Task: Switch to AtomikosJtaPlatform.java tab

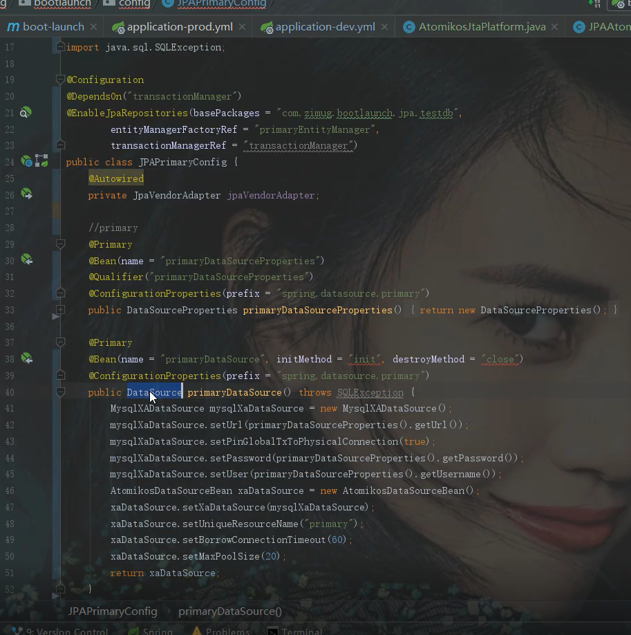Action: pos(482,27)
